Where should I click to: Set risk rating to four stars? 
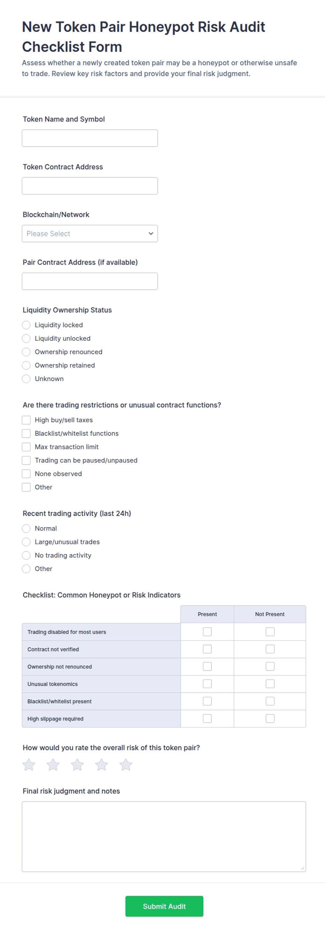point(101,765)
